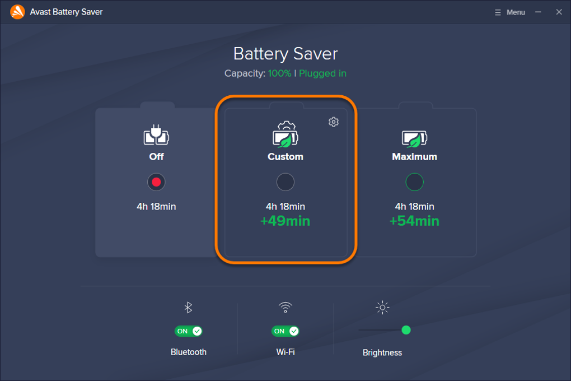Turn off the Bluetooth toggle

189,331
